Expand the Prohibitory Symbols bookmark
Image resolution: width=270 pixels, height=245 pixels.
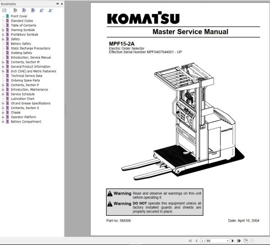click(3, 35)
